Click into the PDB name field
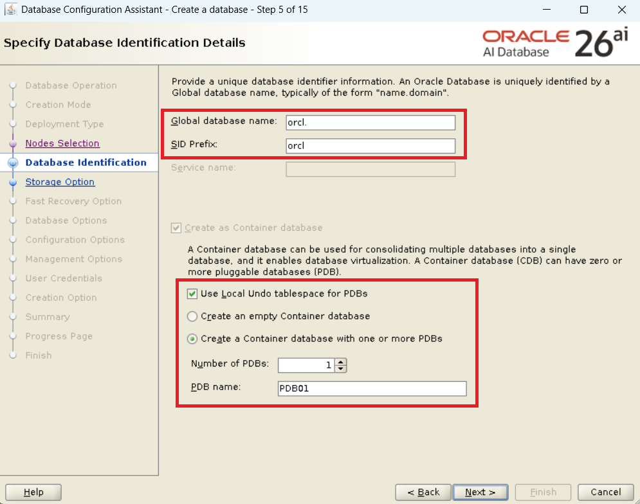640x504 pixels. (x=371, y=389)
